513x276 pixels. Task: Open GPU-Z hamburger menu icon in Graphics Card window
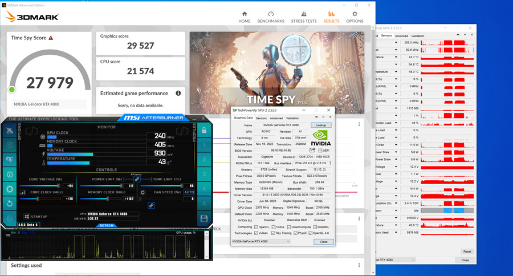pos(330,117)
